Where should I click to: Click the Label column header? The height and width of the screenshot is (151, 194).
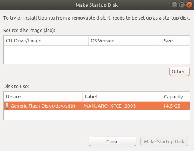click(x=122, y=96)
